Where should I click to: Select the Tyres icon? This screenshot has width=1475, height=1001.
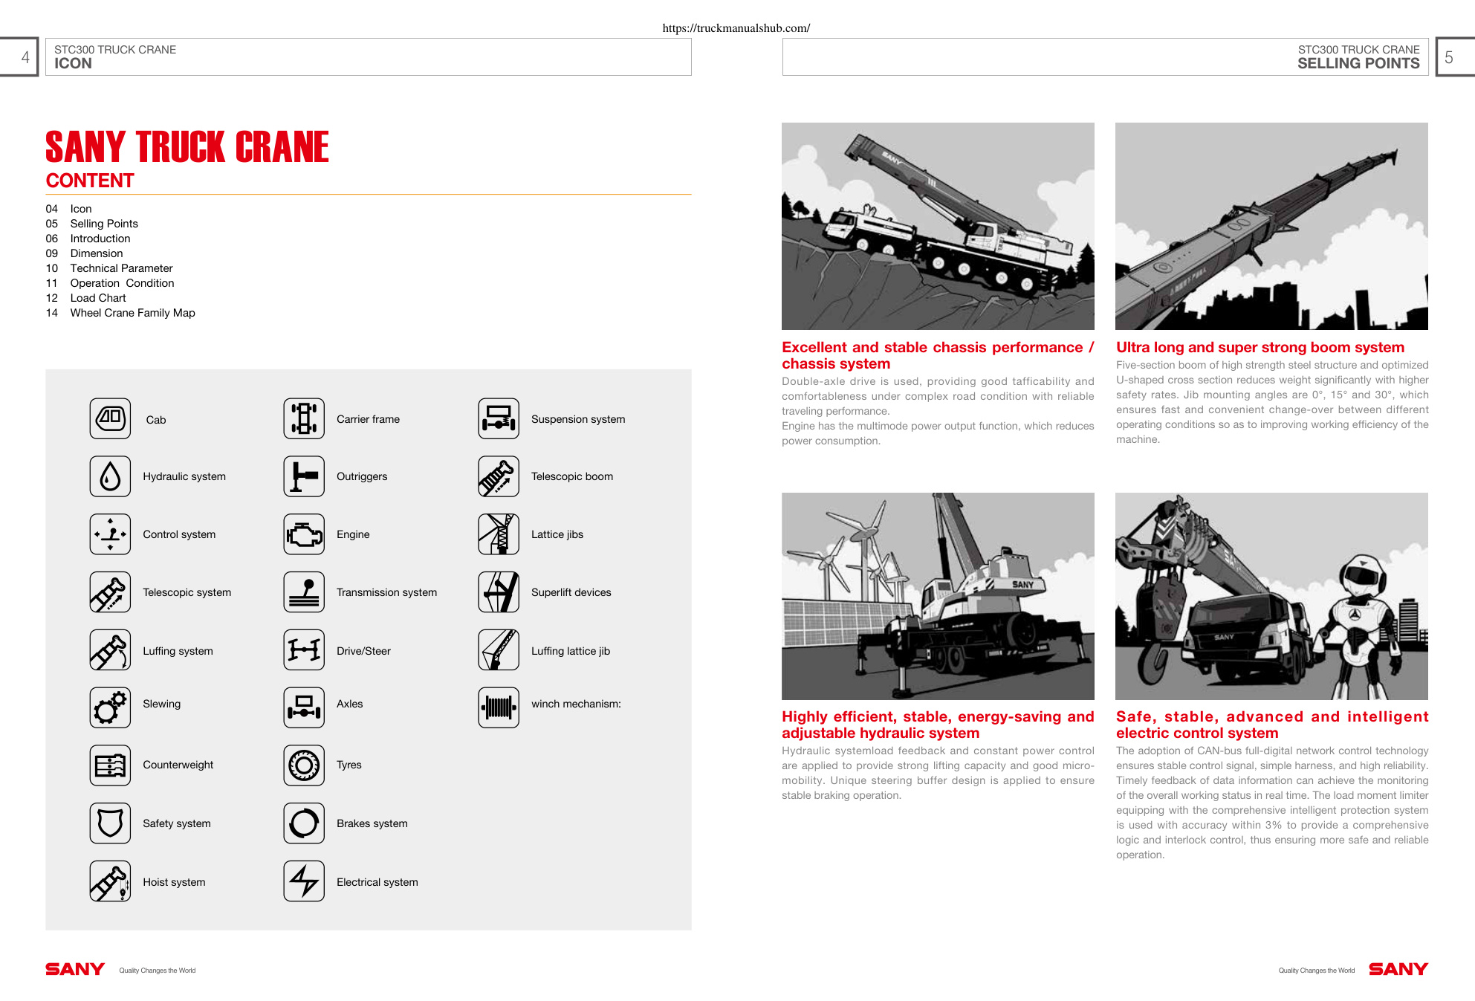(304, 765)
